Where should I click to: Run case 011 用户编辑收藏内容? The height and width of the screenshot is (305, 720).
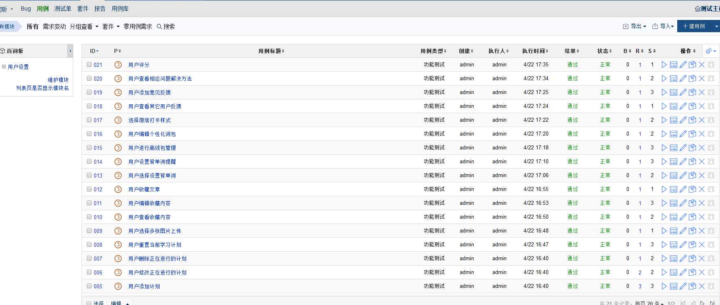pyautogui.click(x=664, y=203)
